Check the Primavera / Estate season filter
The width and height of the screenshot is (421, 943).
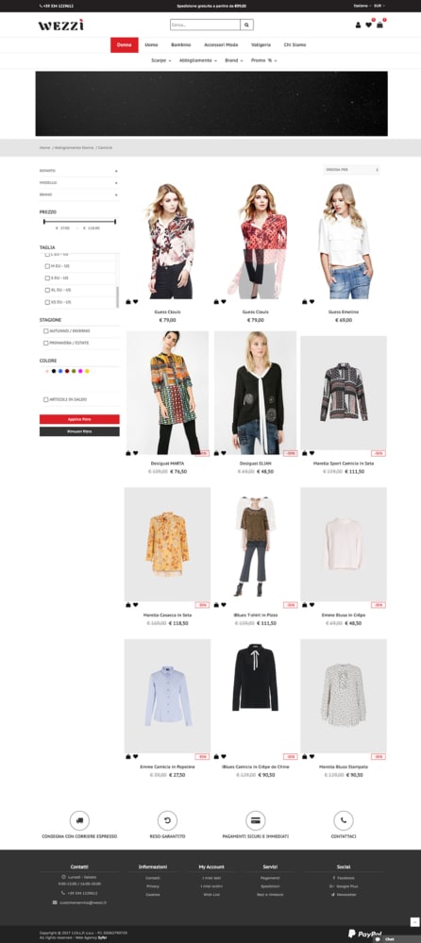pyautogui.click(x=46, y=343)
